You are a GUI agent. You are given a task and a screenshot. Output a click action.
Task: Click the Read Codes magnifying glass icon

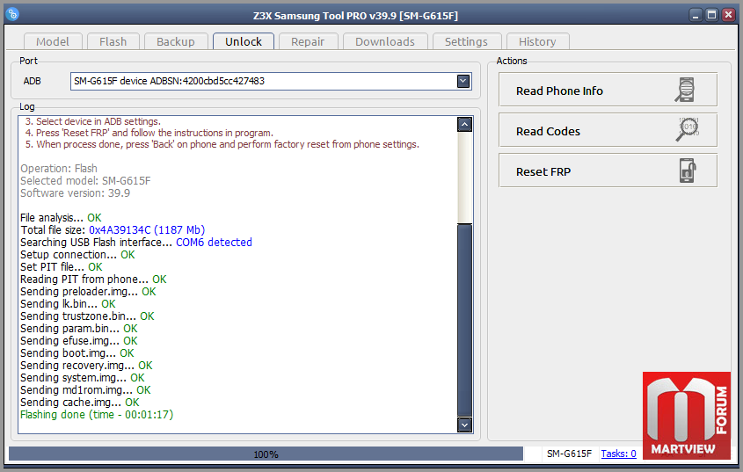pyautogui.click(x=687, y=129)
